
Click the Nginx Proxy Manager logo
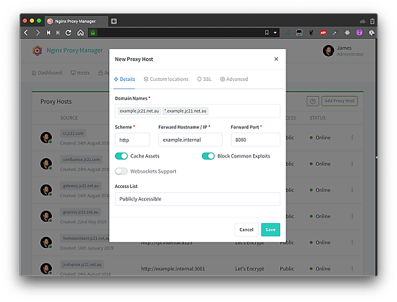(x=37, y=50)
